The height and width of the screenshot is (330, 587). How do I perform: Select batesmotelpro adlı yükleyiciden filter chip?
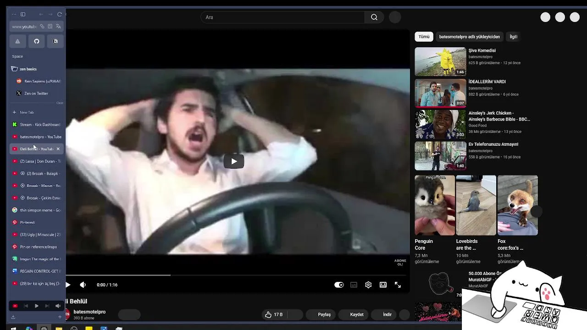coord(469,37)
